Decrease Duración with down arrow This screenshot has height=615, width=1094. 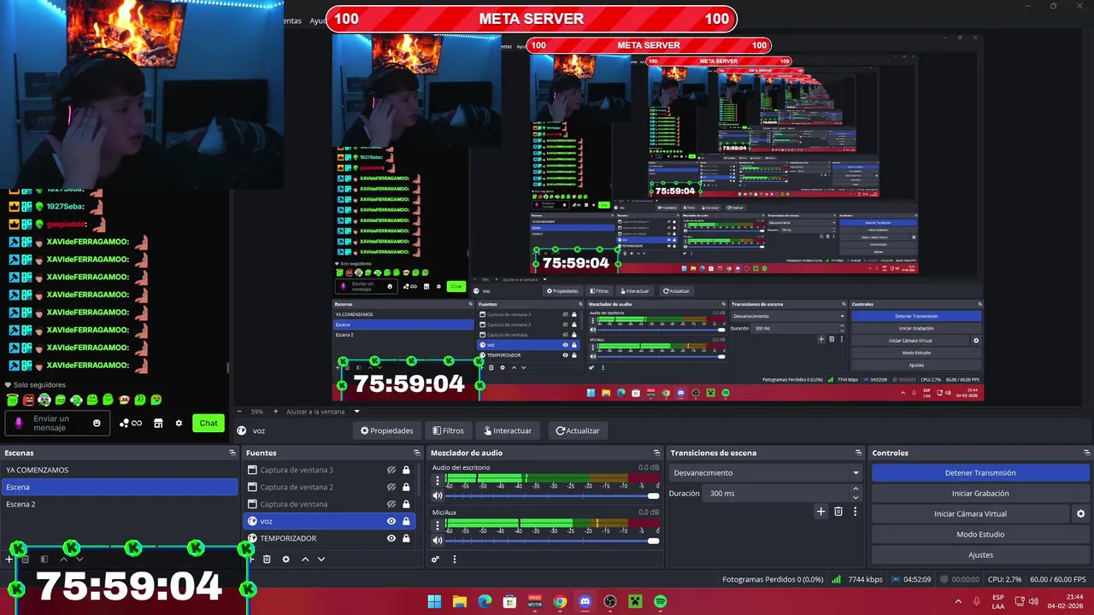pos(856,497)
